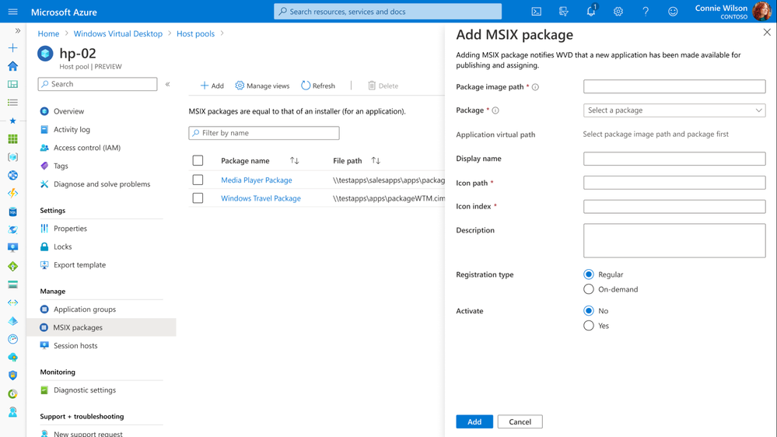Sort by File path arrows

click(x=376, y=160)
